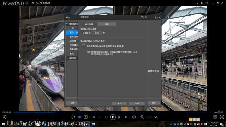The image size is (226, 127).
Task: Click the Play To device icon
Action: coord(215,117)
